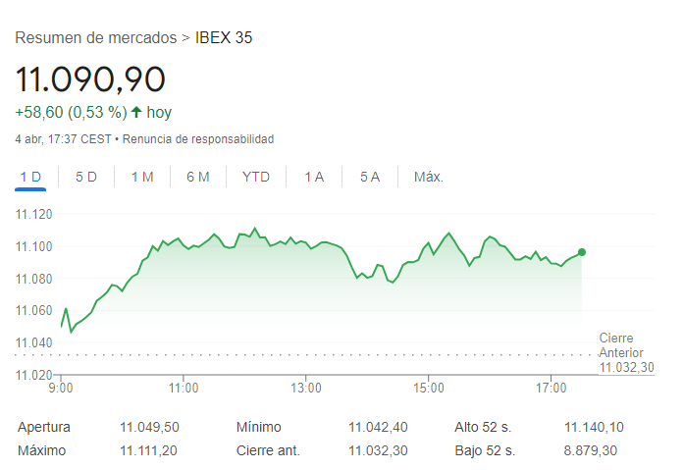Click the green endpoint dot on chart
This screenshot has height=470, width=683.
pyautogui.click(x=582, y=252)
